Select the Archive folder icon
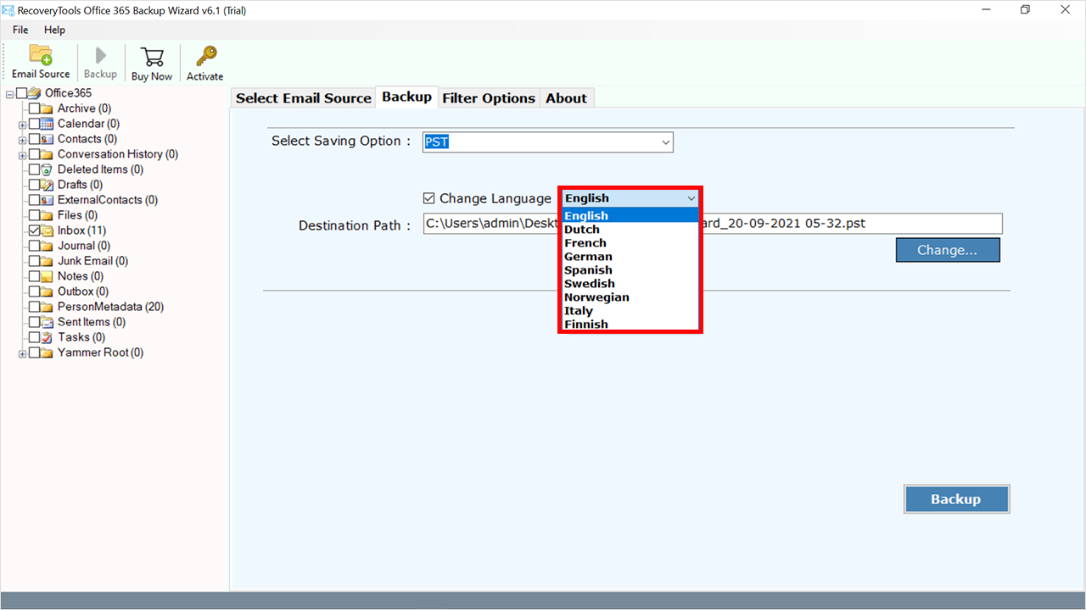 pos(48,108)
